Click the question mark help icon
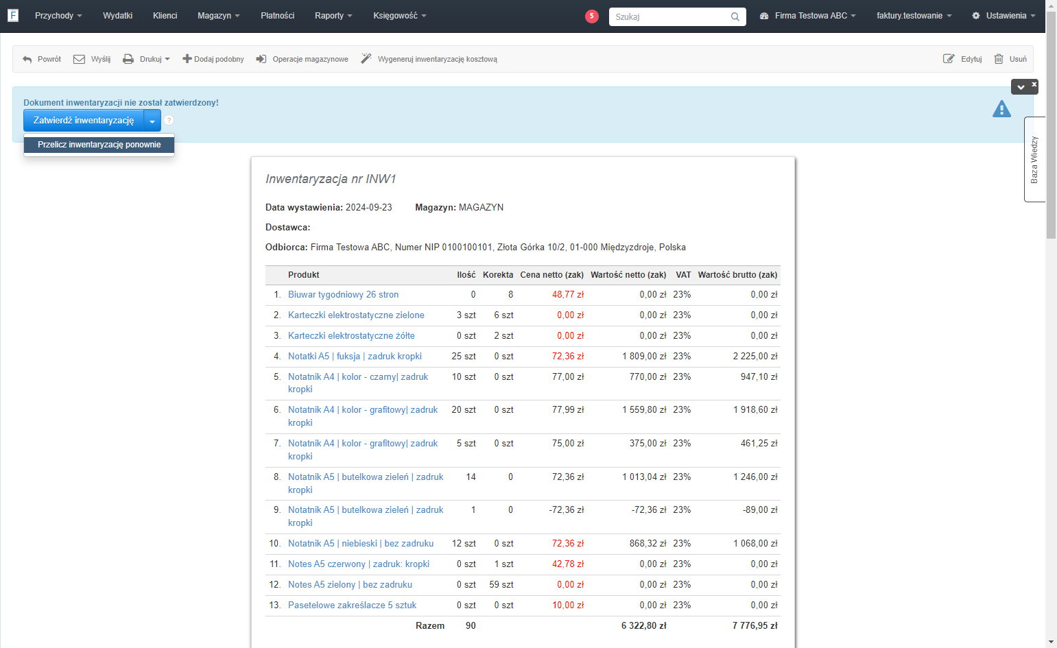Image resolution: width=1057 pixels, height=648 pixels. coord(169,121)
